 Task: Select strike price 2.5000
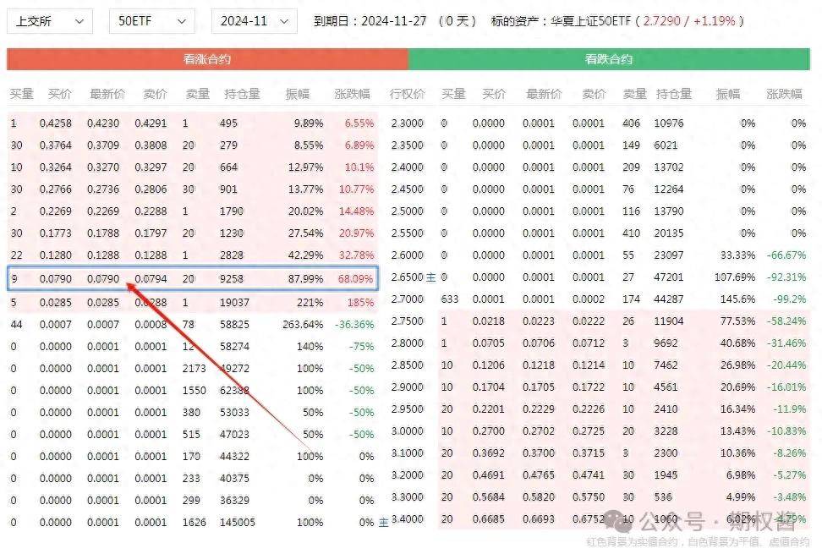[x=408, y=211]
